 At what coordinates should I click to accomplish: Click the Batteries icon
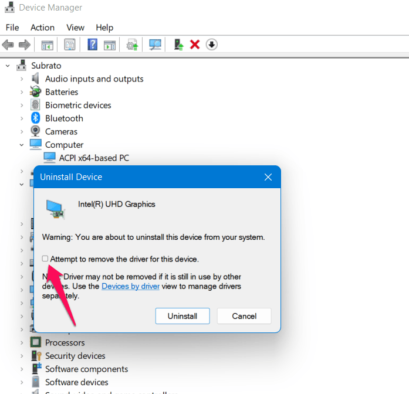point(35,91)
